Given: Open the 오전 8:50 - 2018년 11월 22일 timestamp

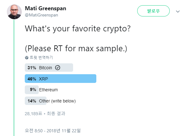Looking at the screenshot, I should click(x=53, y=131).
